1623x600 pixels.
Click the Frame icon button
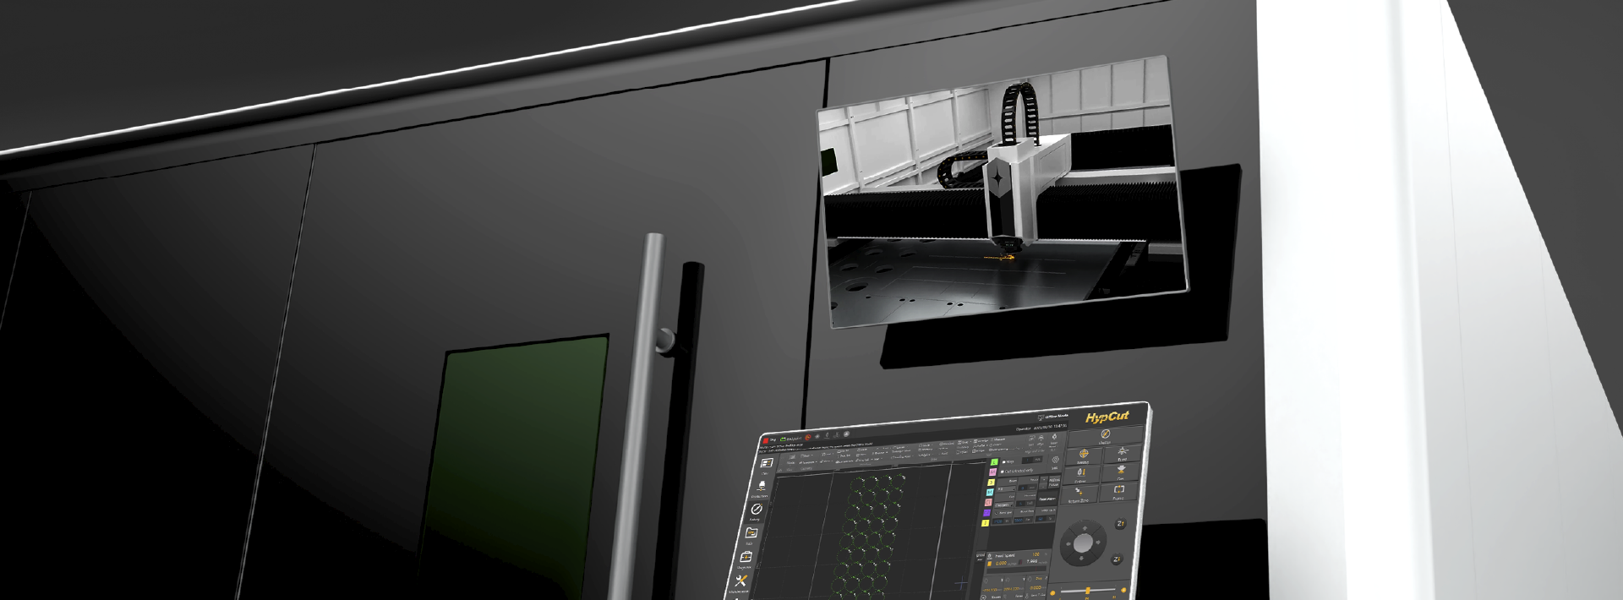point(1119,489)
